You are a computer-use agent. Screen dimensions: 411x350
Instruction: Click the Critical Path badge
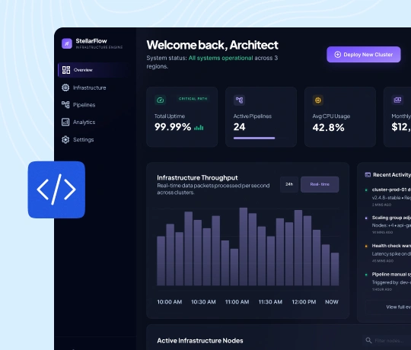click(193, 99)
